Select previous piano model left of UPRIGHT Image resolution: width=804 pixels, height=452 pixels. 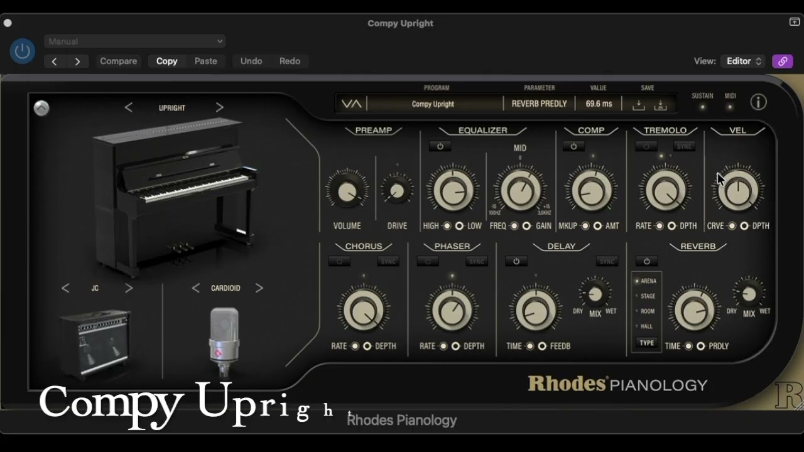point(129,108)
